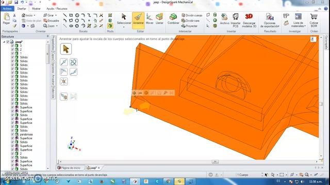330x185 pixels.
Task: Choose the Seleccionar tool
Action: pyautogui.click(x=124, y=19)
